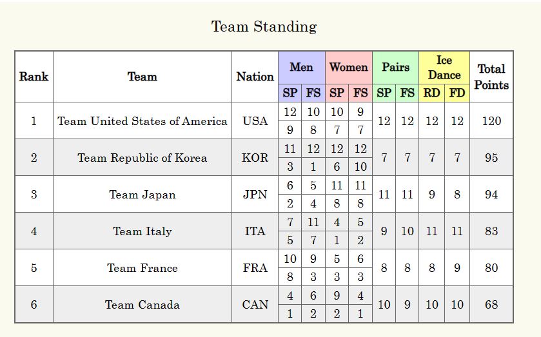This screenshot has width=541, height=337.
Task: Select Team United States of America
Action: 142,121
